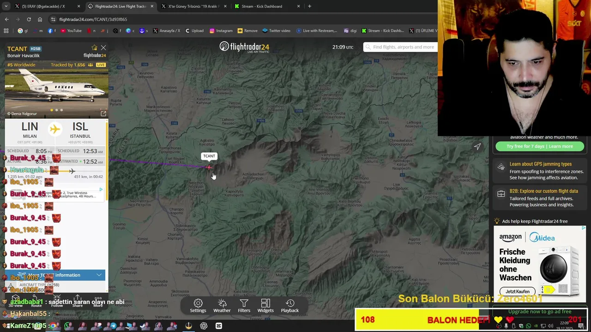Open new browser tab
This screenshot has width=591, height=332.
pos(309,6)
